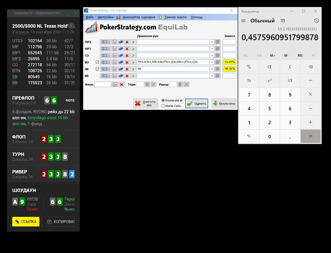Click calculator M+ key
The height and width of the screenshot is (253, 331).
[x=273, y=55]
